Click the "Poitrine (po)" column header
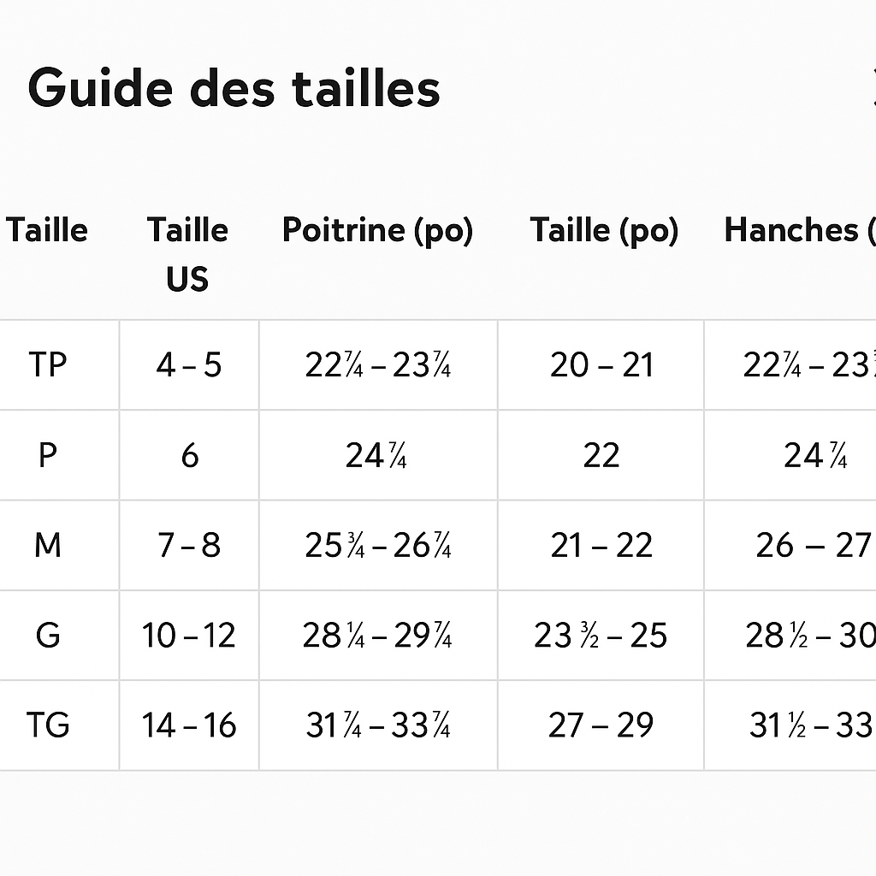The height and width of the screenshot is (876, 876). 377,230
